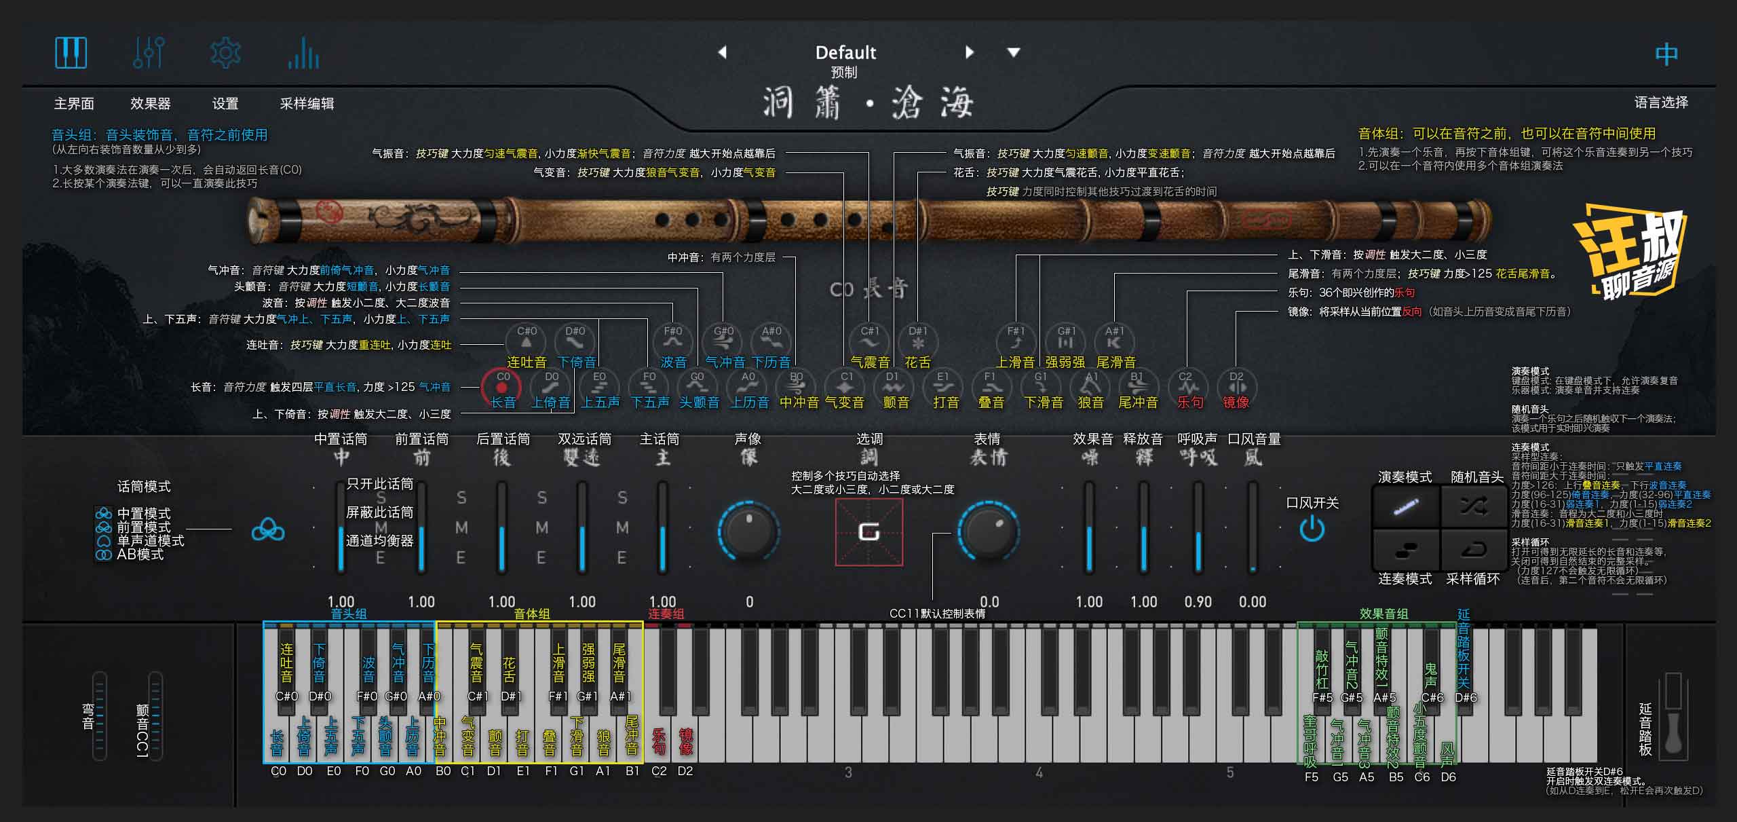Image resolution: width=1737 pixels, height=822 pixels.
Task: Switch to the 效果器 tab
Action: (x=151, y=104)
